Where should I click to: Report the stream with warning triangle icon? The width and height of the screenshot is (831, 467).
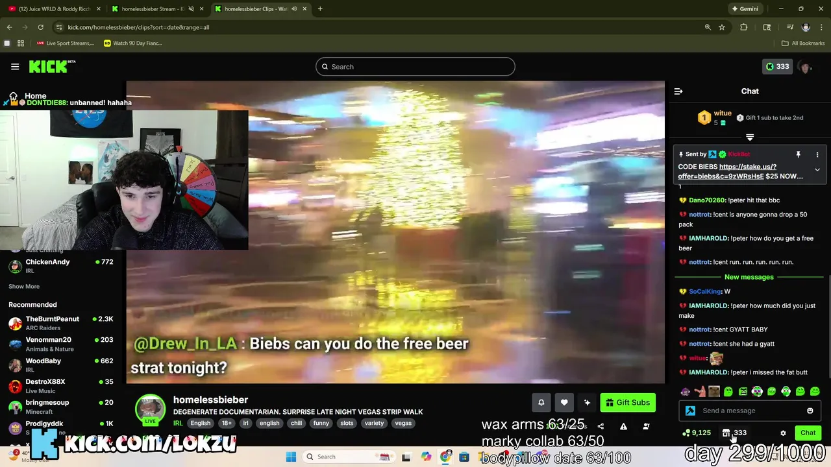pos(623,427)
